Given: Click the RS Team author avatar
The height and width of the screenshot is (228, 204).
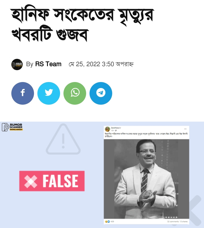Looking at the screenshot, I should pos(17,64).
